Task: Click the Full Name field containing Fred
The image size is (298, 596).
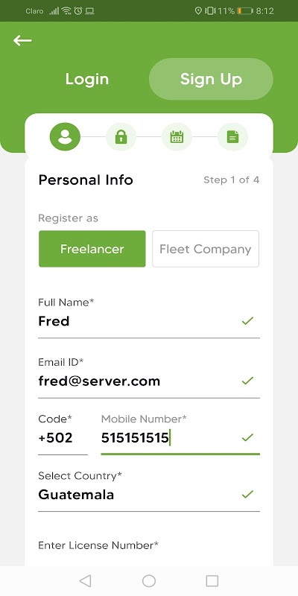Action: pos(149,321)
